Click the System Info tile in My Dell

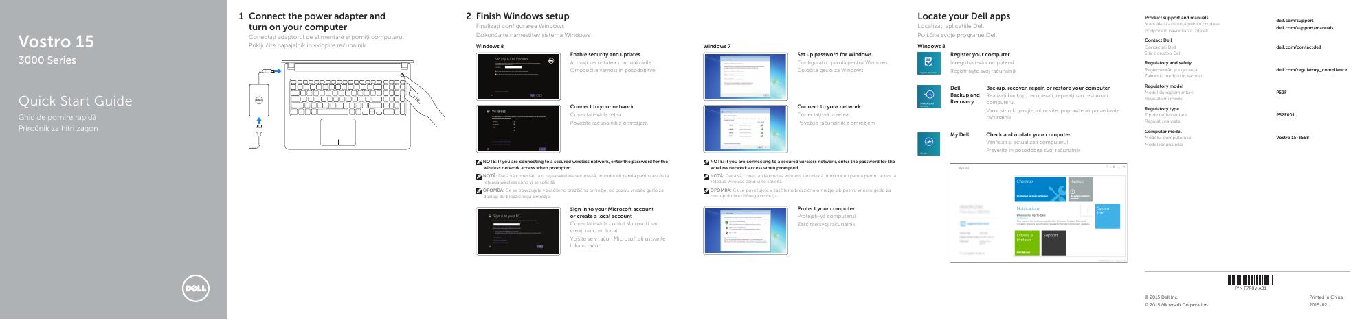1108,216
